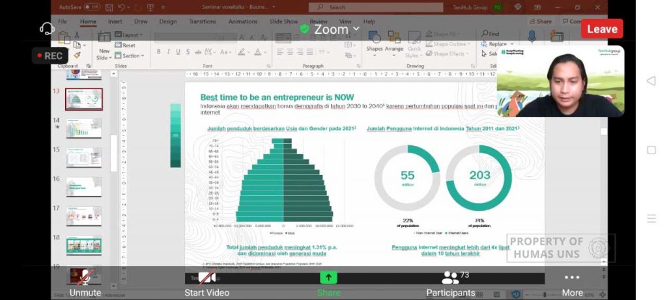Tap the green Share screen icon
Viewport: 667px width, 300px height.
[x=328, y=277]
